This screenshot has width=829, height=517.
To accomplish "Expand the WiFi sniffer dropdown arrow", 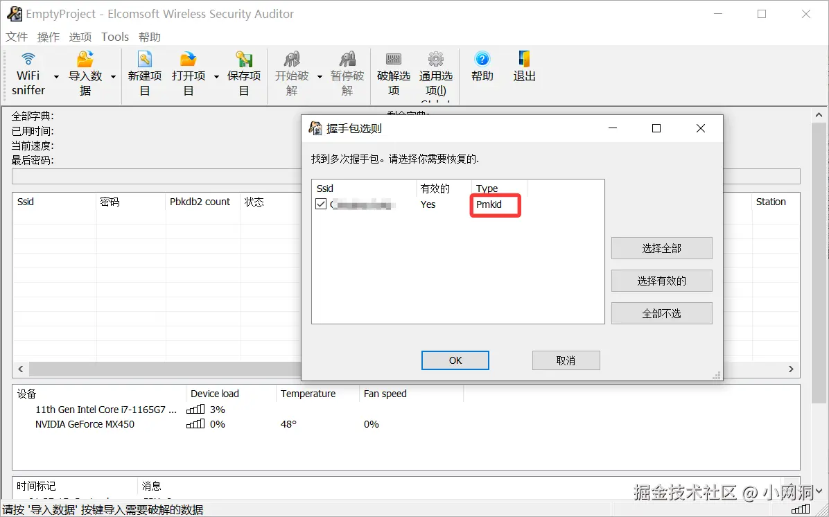I will tap(56, 77).
